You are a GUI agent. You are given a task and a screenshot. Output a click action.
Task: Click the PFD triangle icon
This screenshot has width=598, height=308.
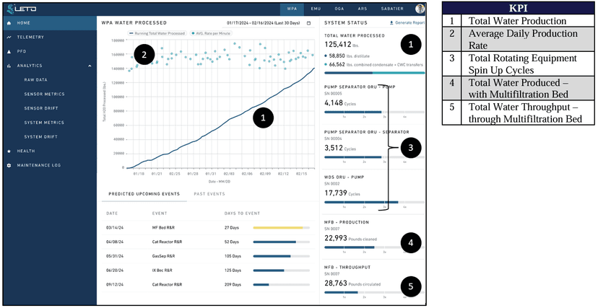[x=9, y=51]
